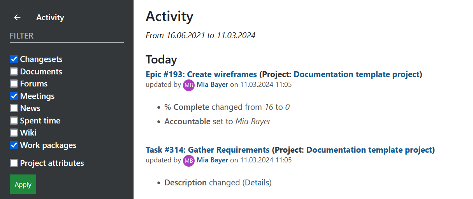Open Documentation template project link in Epic entry
This screenshot has width=473, height=199.
[357, 74]
